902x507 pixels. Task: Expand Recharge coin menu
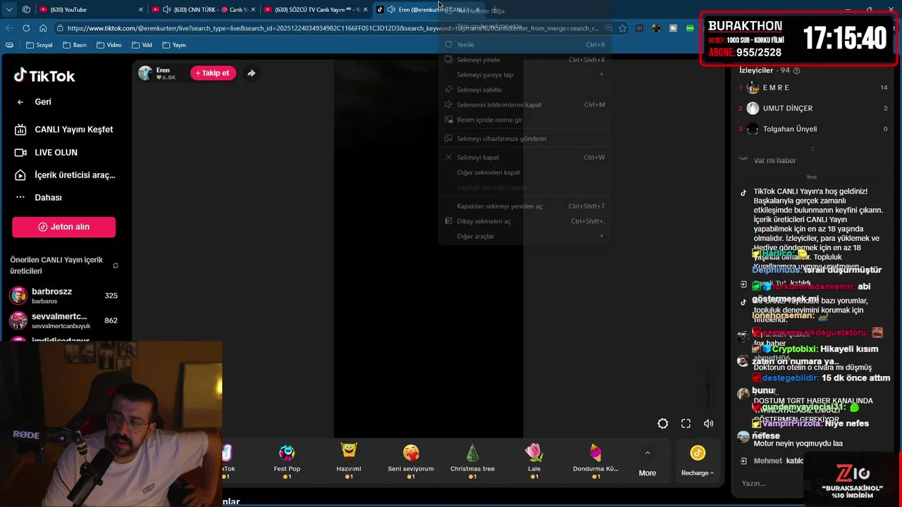[698, 462]
